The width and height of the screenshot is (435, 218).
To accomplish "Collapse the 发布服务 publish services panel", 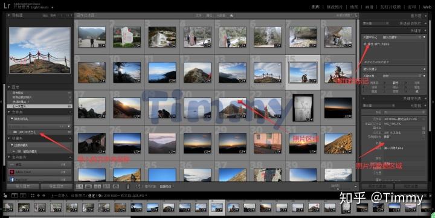I will coord(9,157).
